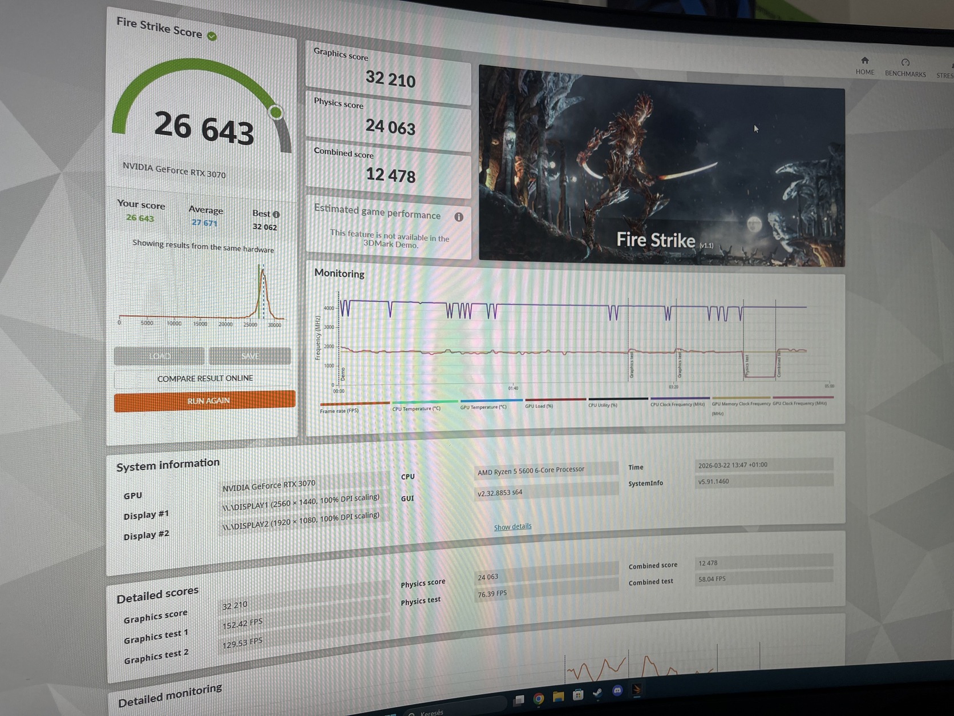Viewport: 954px width, 716px height.
Task: Click COMPARE RESULT ONLINE
Action: pyautogui.click(x=205, y=378)
